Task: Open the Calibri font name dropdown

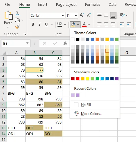Action: (63, 16)
